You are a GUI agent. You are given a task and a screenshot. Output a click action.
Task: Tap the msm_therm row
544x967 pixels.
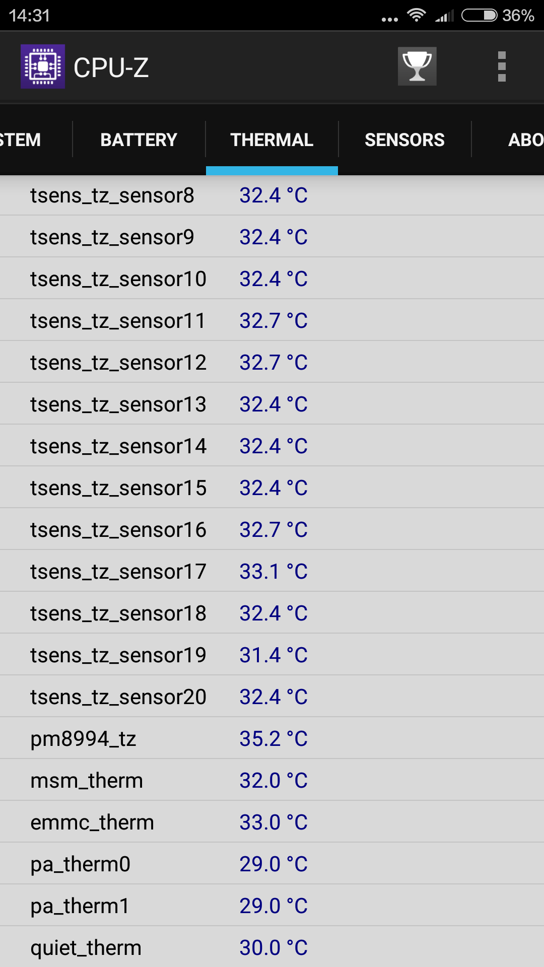(272, 780)
